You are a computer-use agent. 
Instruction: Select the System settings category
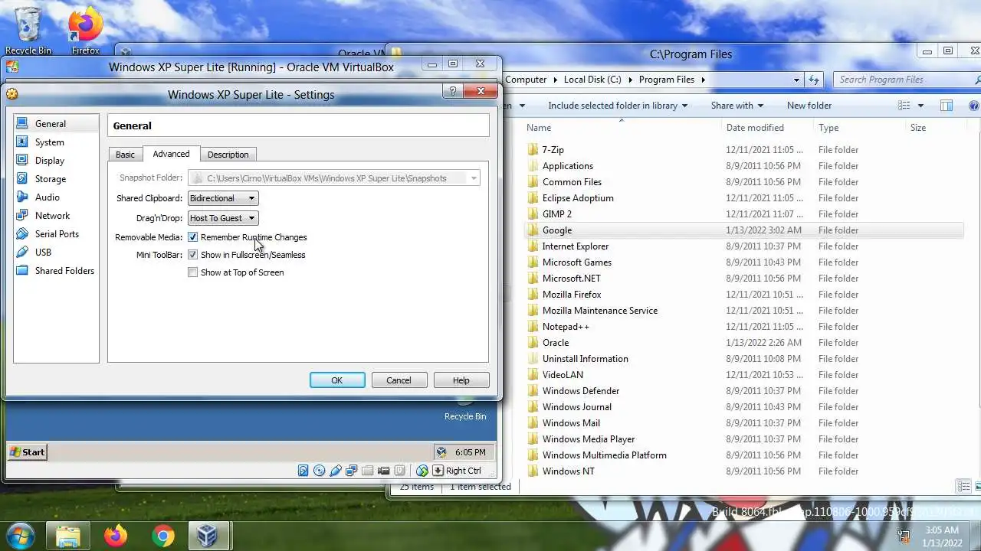pos(56,142)
